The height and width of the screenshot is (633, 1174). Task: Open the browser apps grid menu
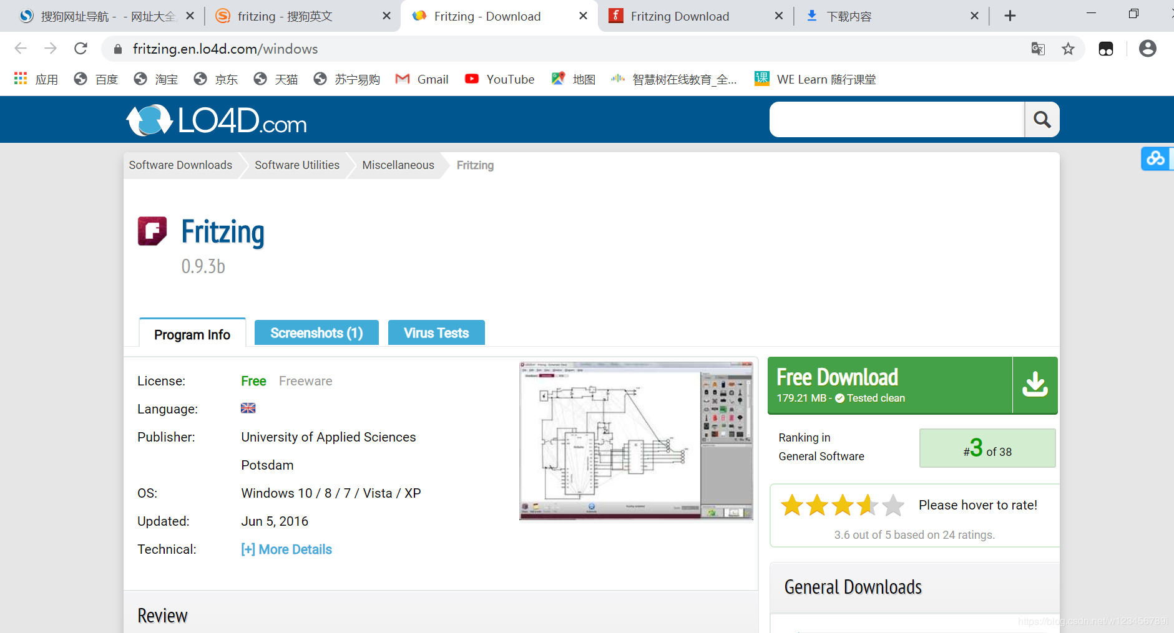point(20,79)
